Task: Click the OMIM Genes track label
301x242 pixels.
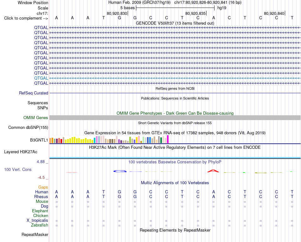Action: coord(36,118)
